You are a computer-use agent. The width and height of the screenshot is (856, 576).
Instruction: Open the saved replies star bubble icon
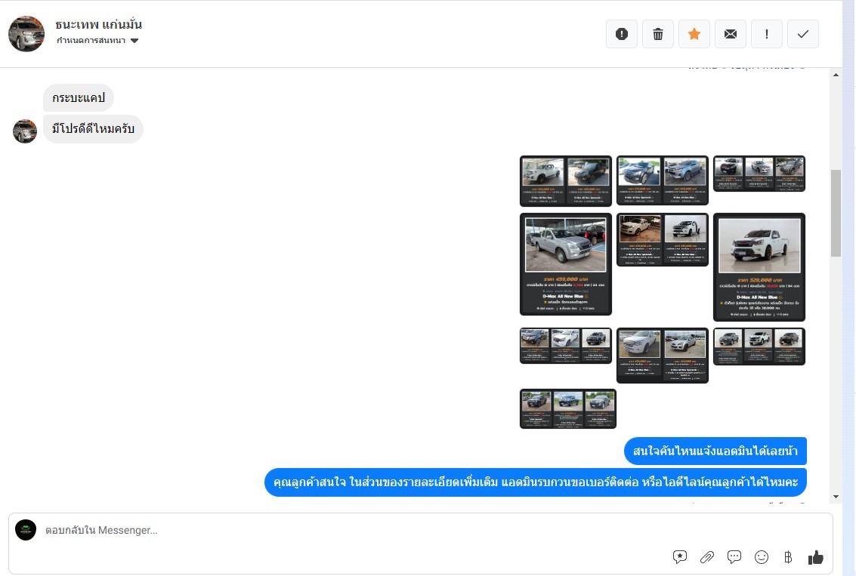(x=680, y=557)
